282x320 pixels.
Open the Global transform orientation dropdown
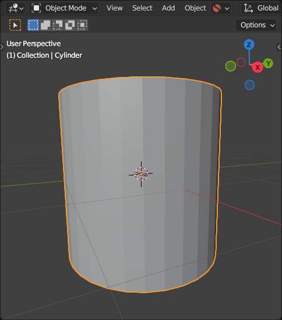pyautogui.click(x=262, y=8)
